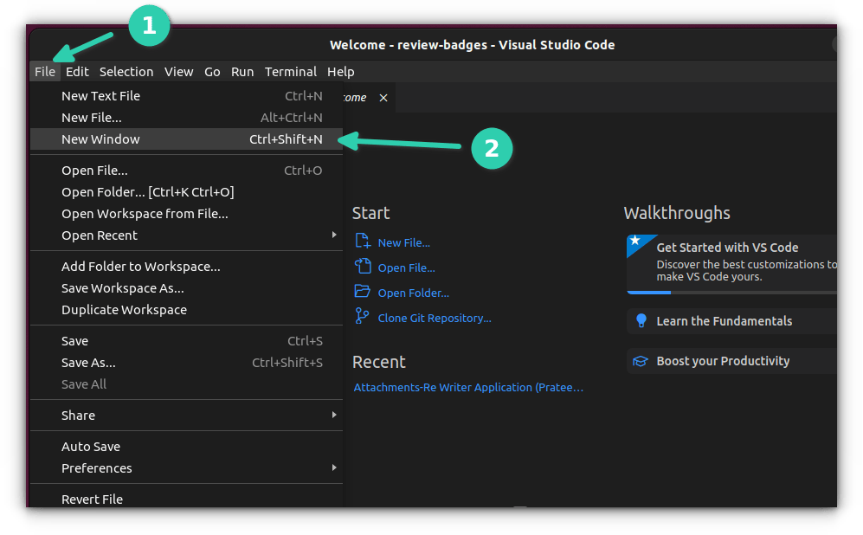The height and width of the screenshot is (535, 863).
Task: Toggle Auto Save in the File menu
Action: pos(91,447)
